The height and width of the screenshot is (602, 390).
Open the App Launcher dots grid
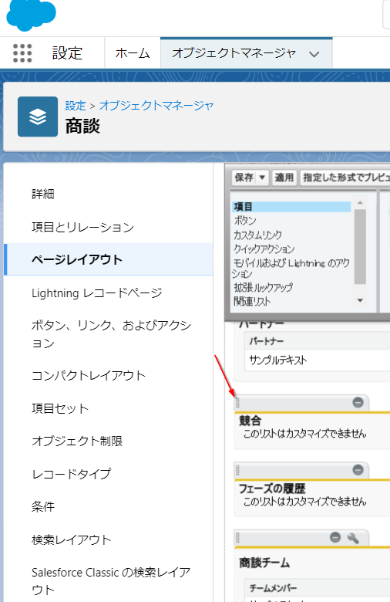click(x=22, y=53)
